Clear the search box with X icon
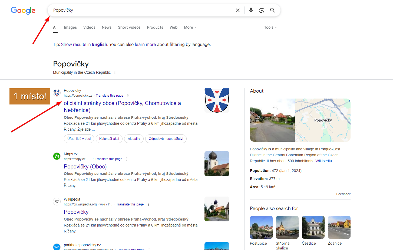Image resolution: width=393 pixels, height=250 pixels. (238, 10)
